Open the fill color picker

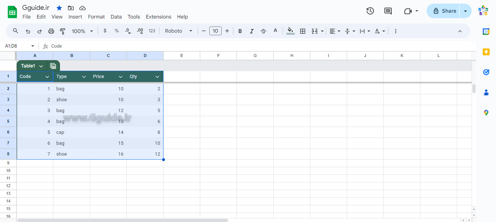coord(290,31)
